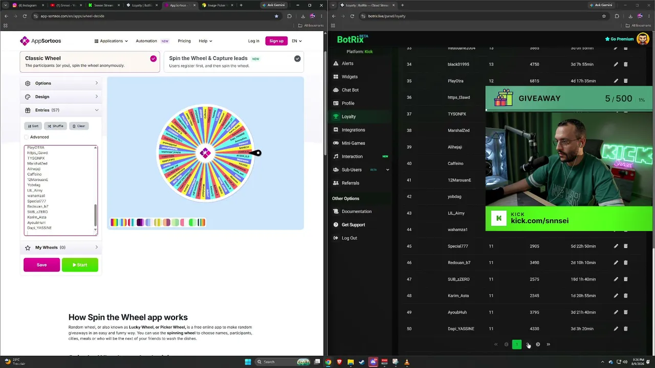Viewport: 655px width, 368px height.
Task: Click the My Wheels star icon
Action: pos(28,247)
